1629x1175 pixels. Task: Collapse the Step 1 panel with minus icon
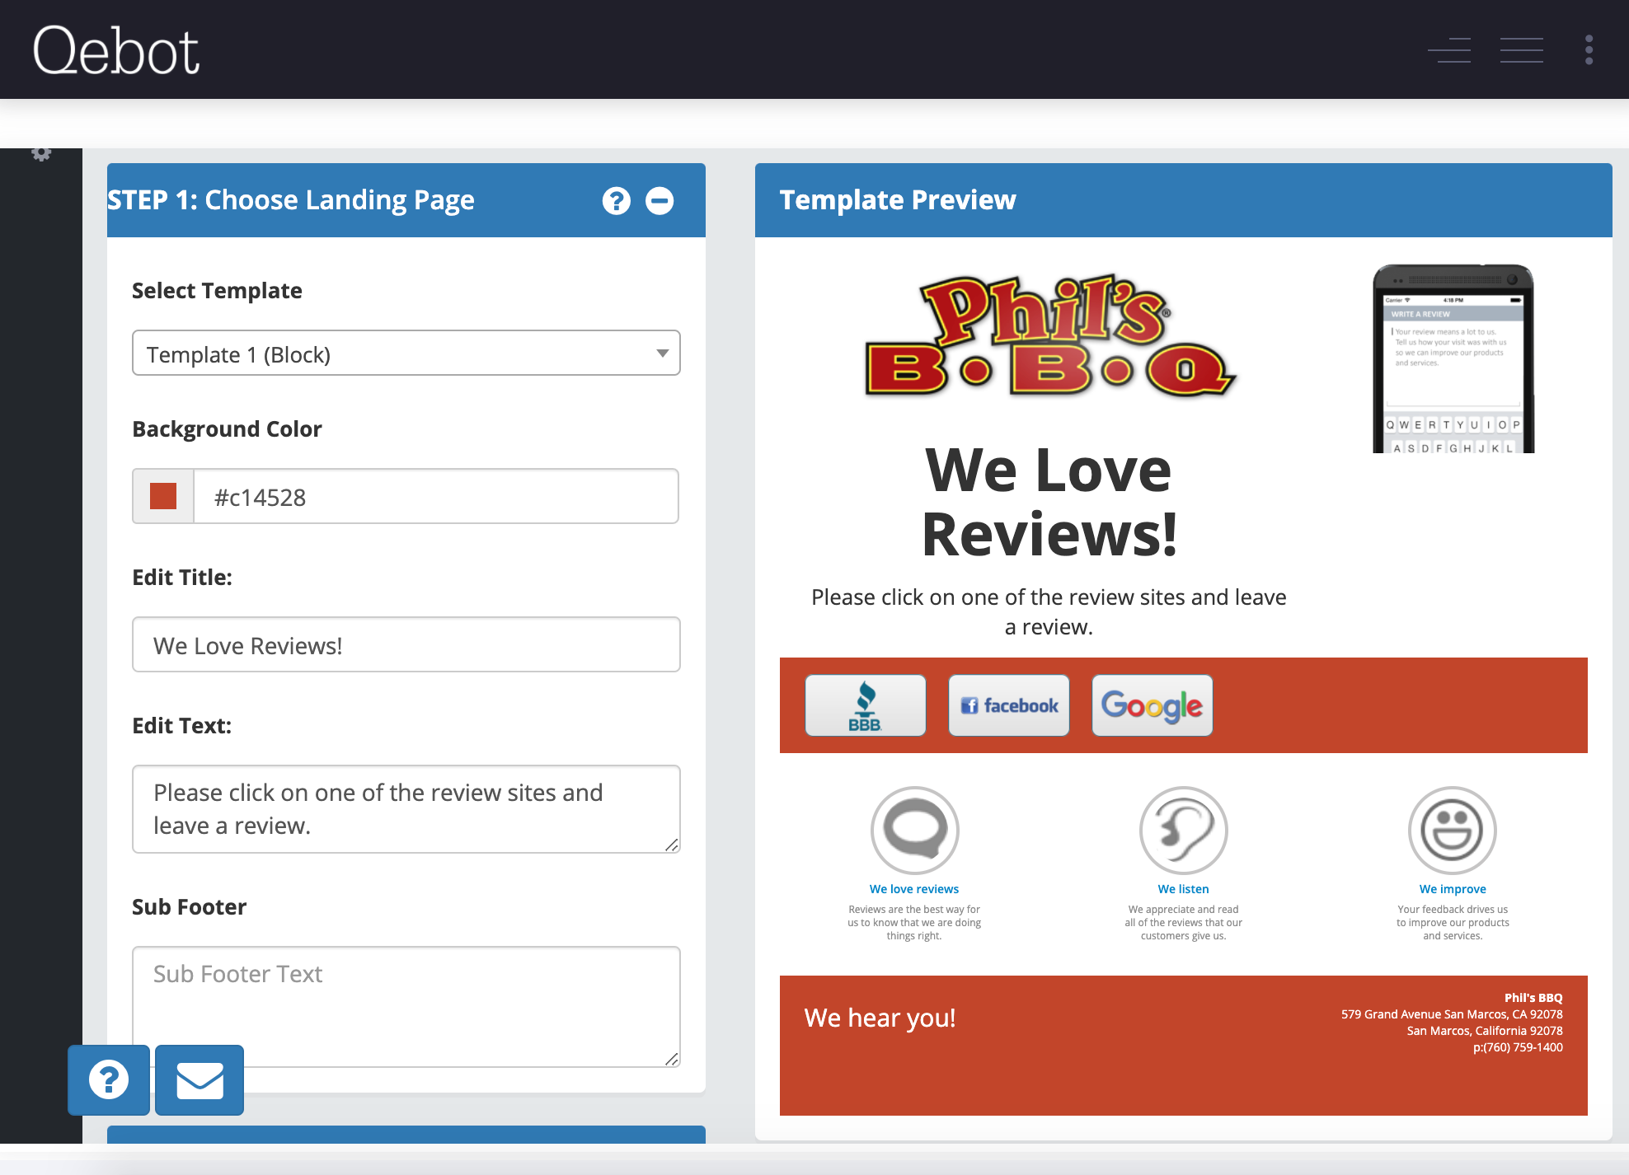click(x=660, y=200)
